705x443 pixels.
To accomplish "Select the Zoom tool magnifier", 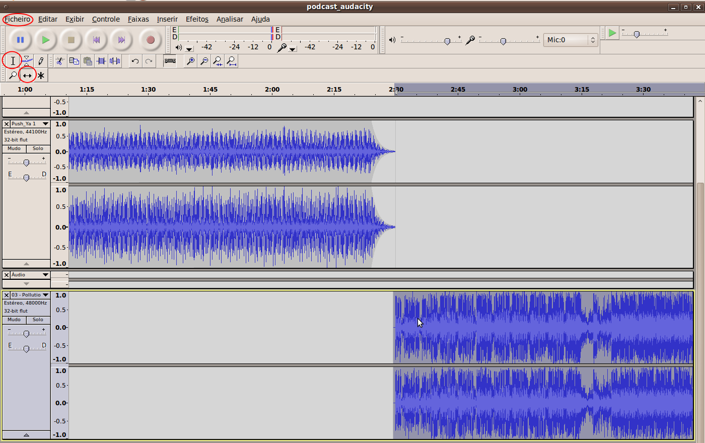I will (x=13, y=76).
